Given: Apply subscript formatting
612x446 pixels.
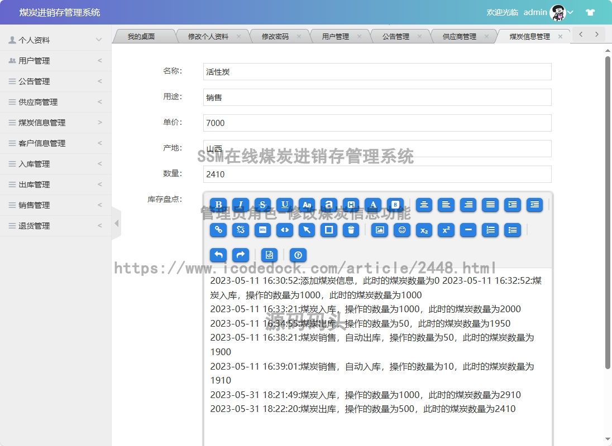Looking at the screenshot, I should (424, 230).
